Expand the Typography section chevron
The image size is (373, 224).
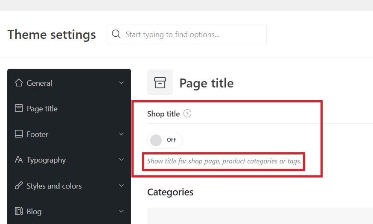point(121,160)
